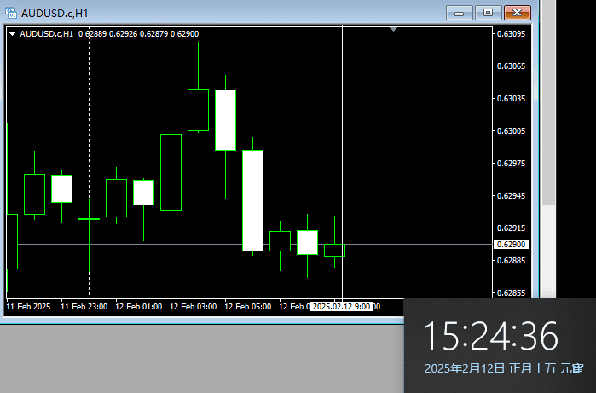Screen dimensions: 596x393
Task: Click the crosshair date label 2025.02.12 9:00
Action: point(341,307)
